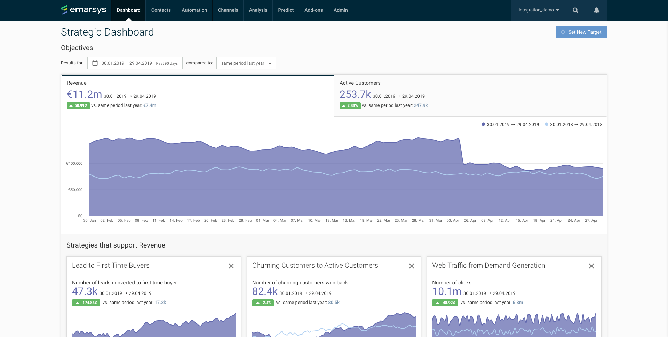Close the Lead to First Time Buyers card
This screenshot has width=668, height=337.
pyautogui.click(x=231, y=266)
